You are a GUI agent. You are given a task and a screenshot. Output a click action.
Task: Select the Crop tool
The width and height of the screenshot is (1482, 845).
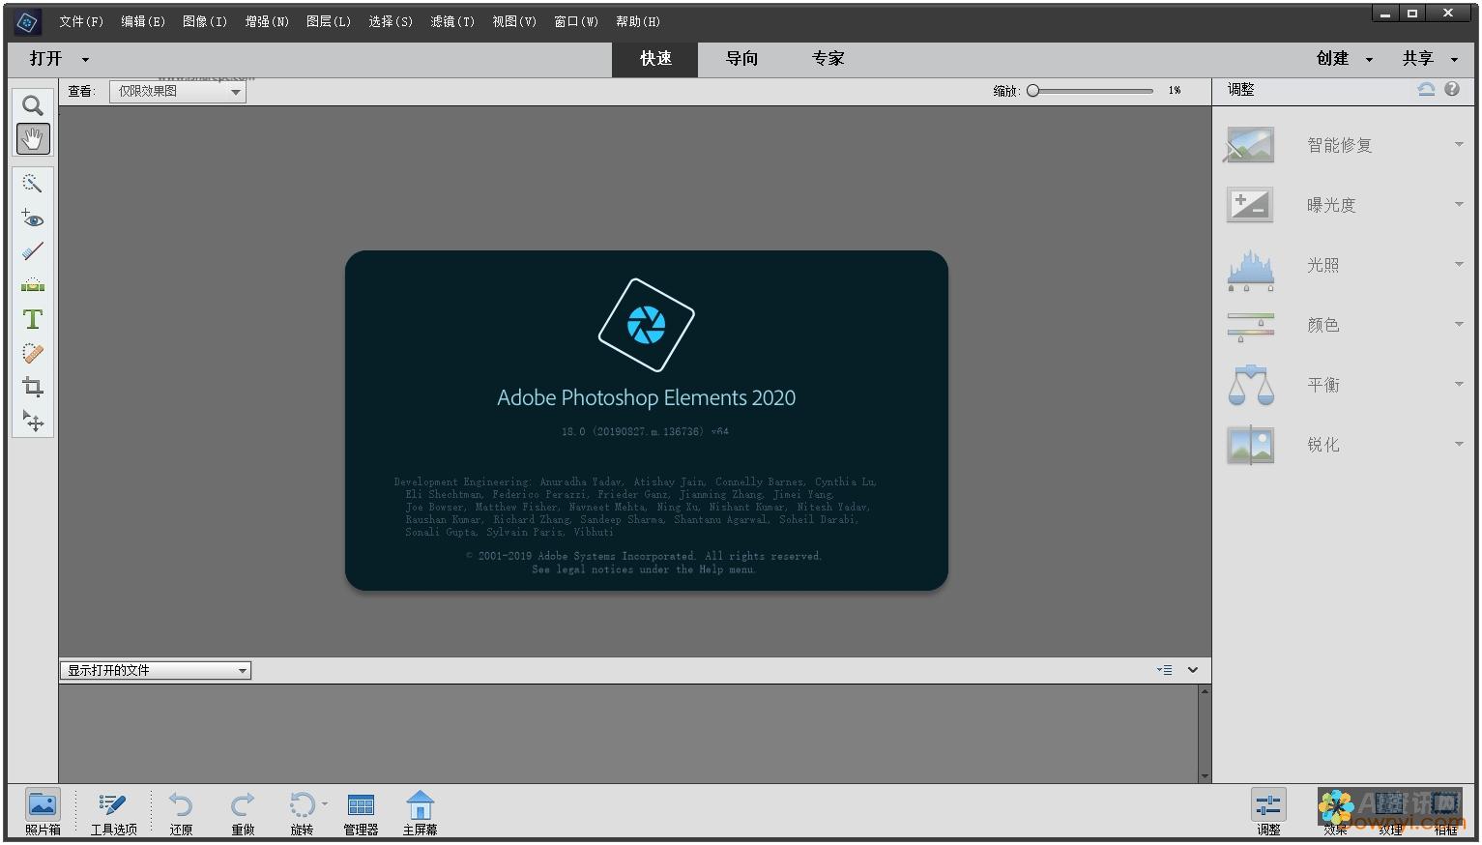[33, 388]
